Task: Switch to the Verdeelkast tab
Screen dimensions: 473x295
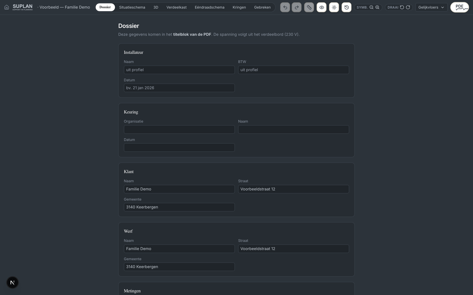Action: pos(176,7)
